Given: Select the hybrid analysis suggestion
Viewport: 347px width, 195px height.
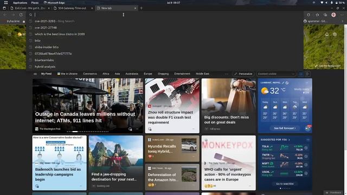Looking at the screenshot, I should click(165, 67).
